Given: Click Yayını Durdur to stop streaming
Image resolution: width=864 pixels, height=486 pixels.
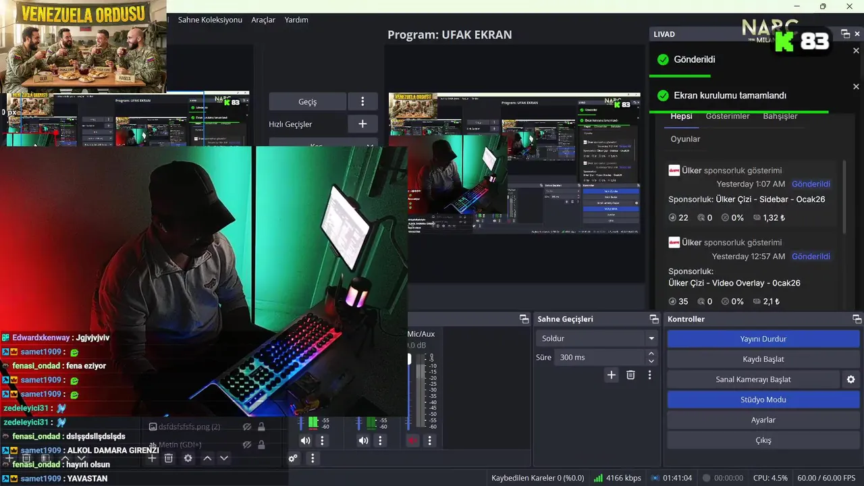Looking at the screenshot, I should coord(763,339).
